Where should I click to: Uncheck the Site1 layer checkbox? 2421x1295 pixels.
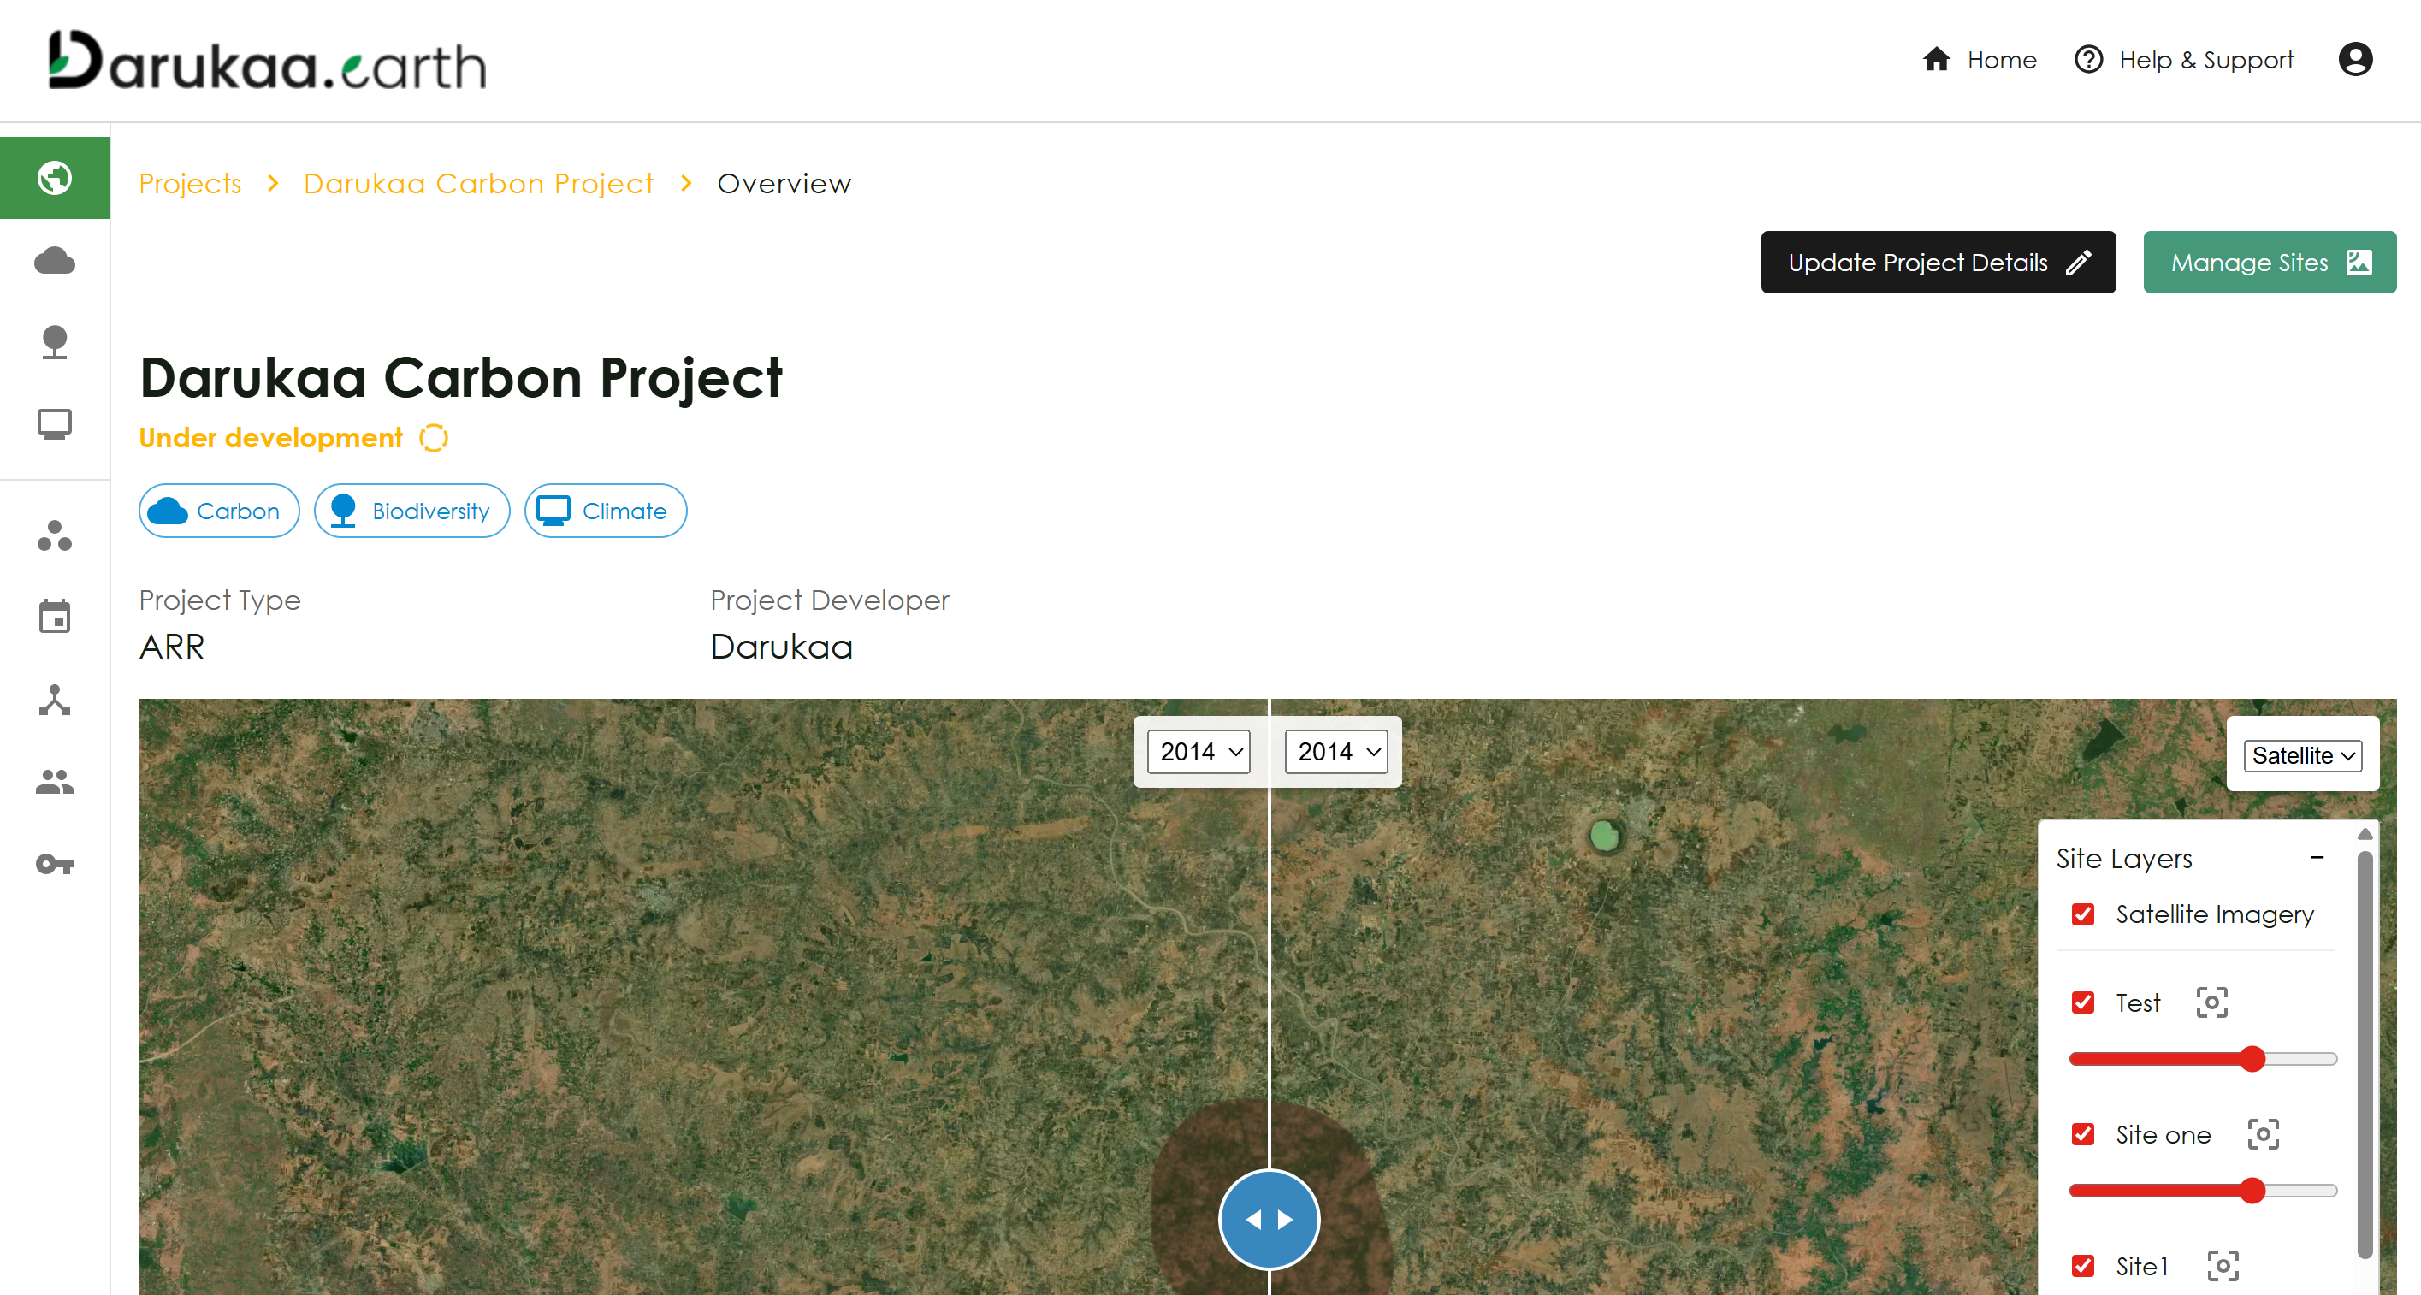click(2083, 1266)
